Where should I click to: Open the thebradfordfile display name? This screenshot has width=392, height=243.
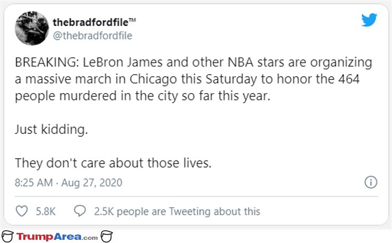coord(91,22)
